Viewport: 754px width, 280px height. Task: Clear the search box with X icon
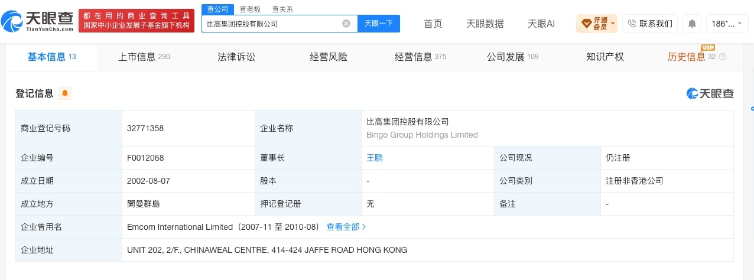[346, 24]
